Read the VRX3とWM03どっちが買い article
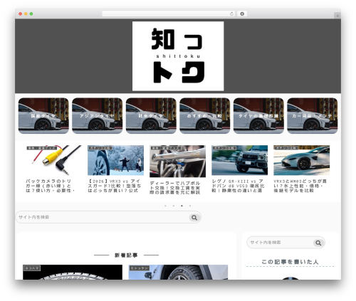356x301 pixels. [300, 186]
